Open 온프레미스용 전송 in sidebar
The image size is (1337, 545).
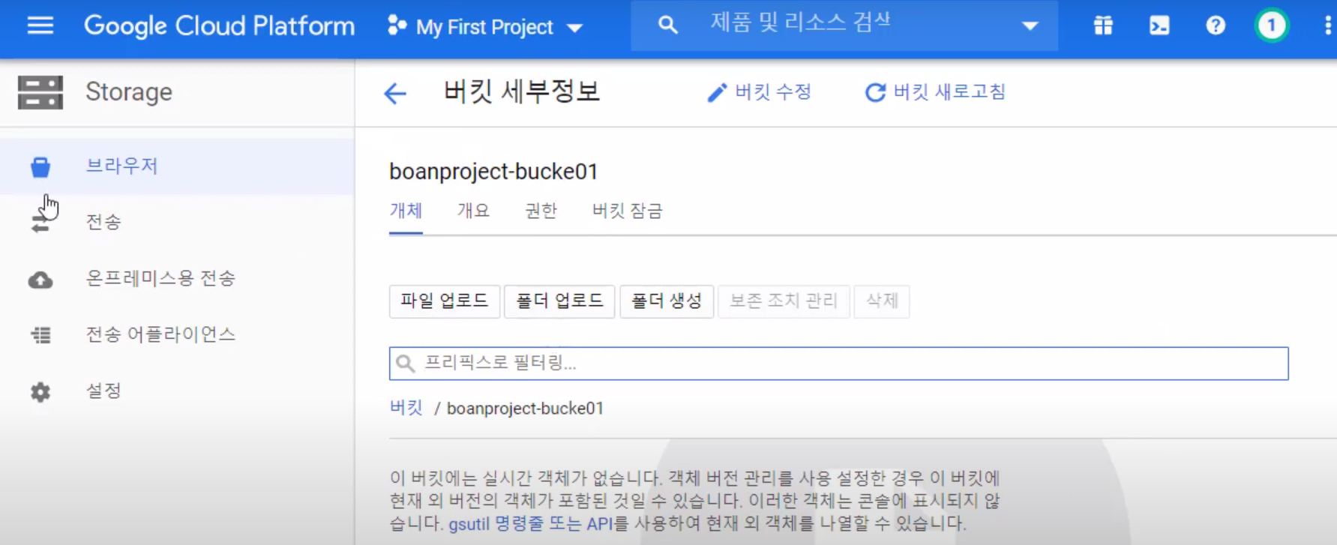tap(177, 278)
